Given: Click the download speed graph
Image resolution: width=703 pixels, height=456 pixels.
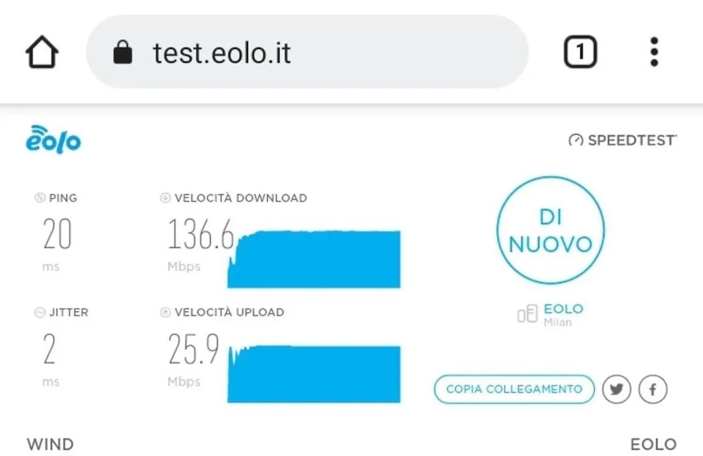Looking at the screenshot, I should coord(314,259).
